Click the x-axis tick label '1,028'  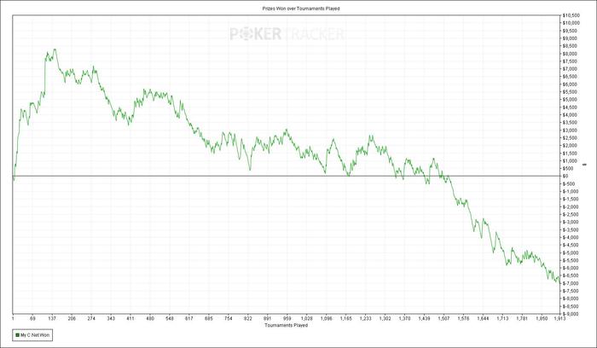(307, 318)
